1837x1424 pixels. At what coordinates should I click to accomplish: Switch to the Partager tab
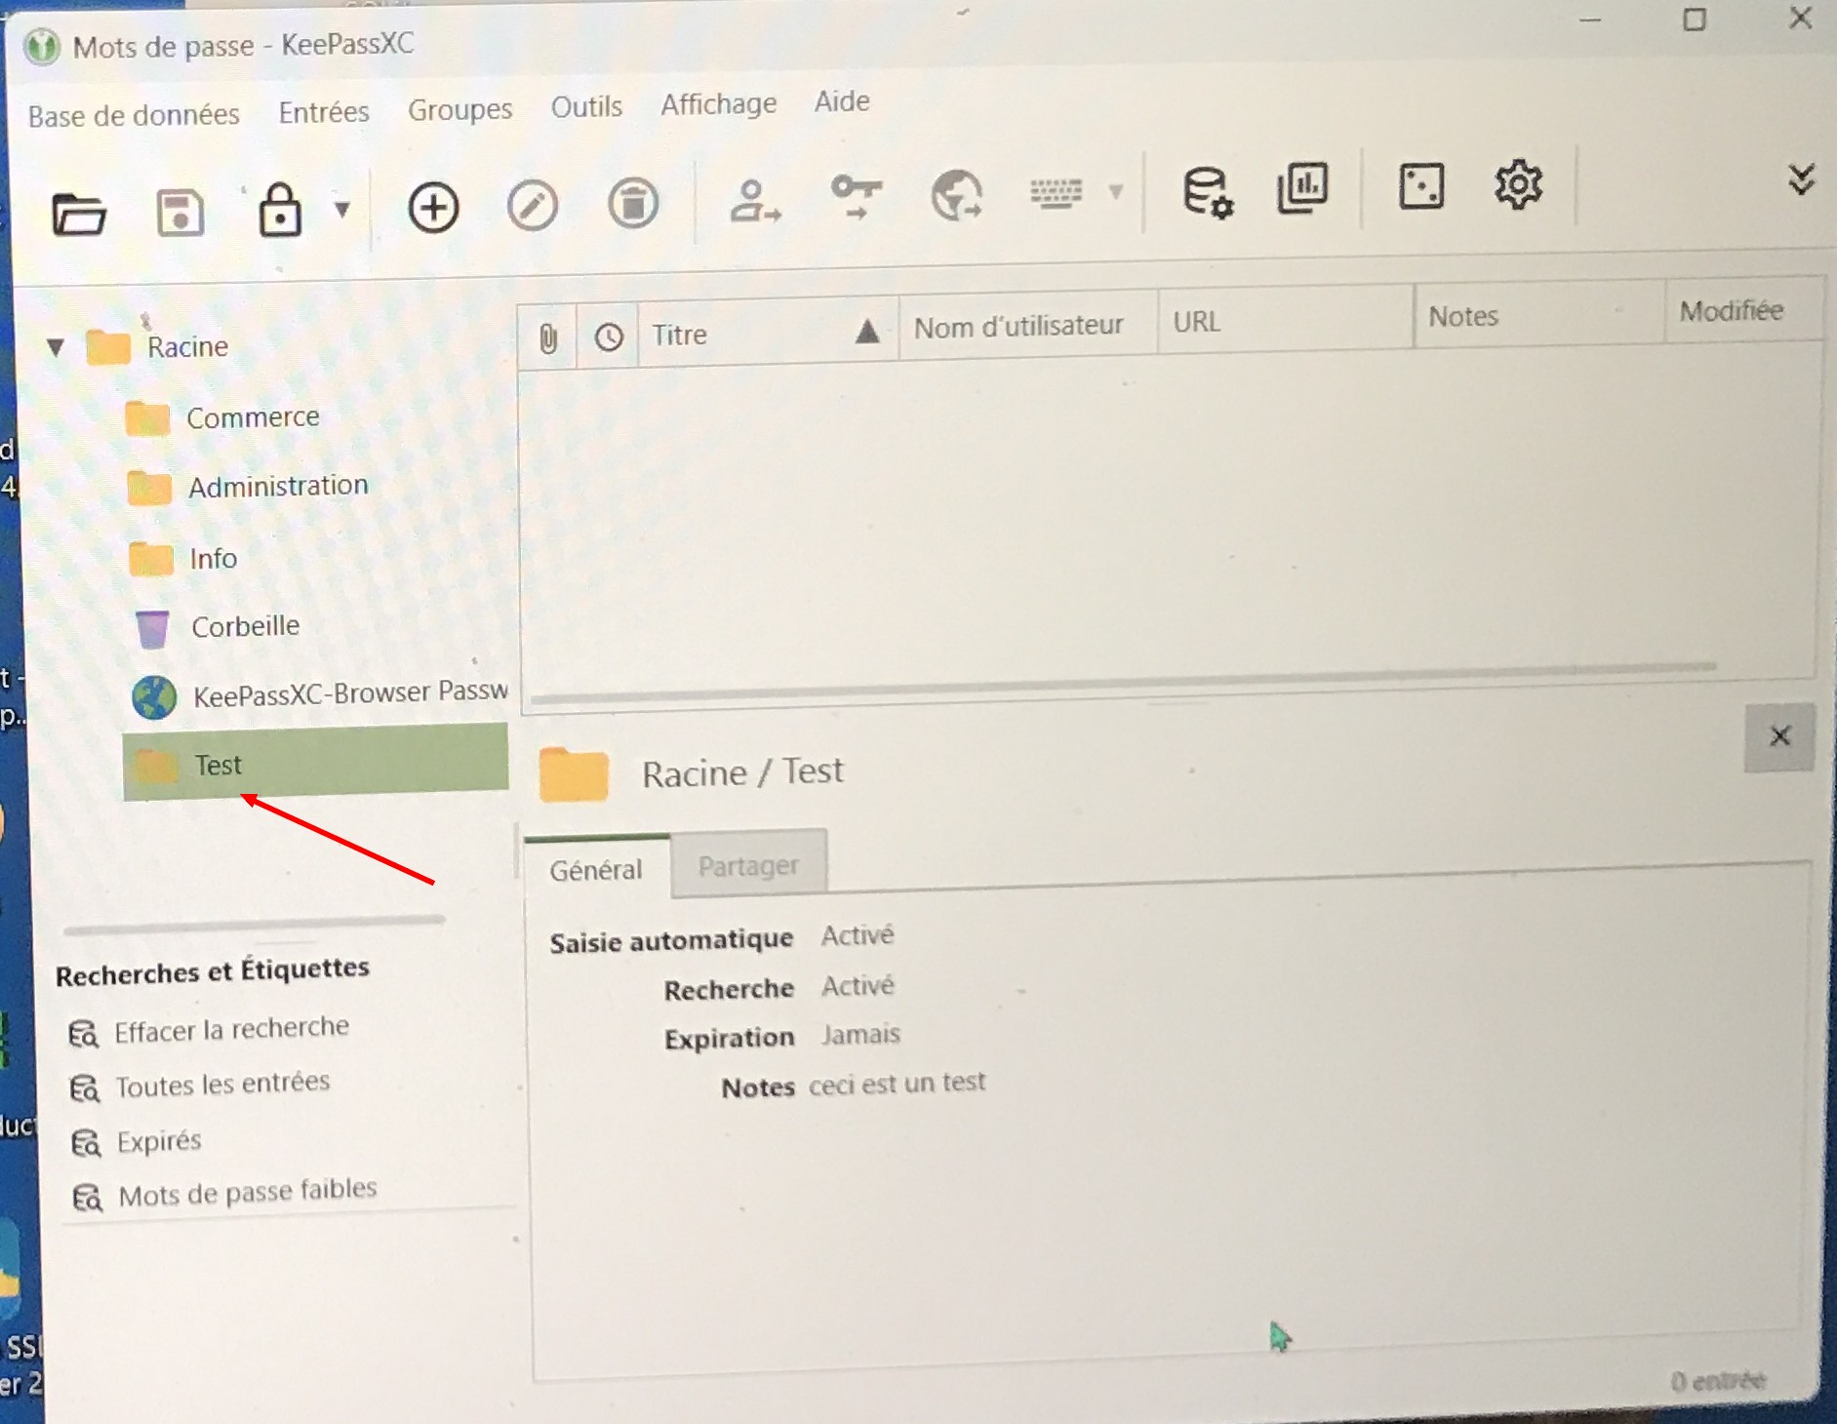(748, 865)
